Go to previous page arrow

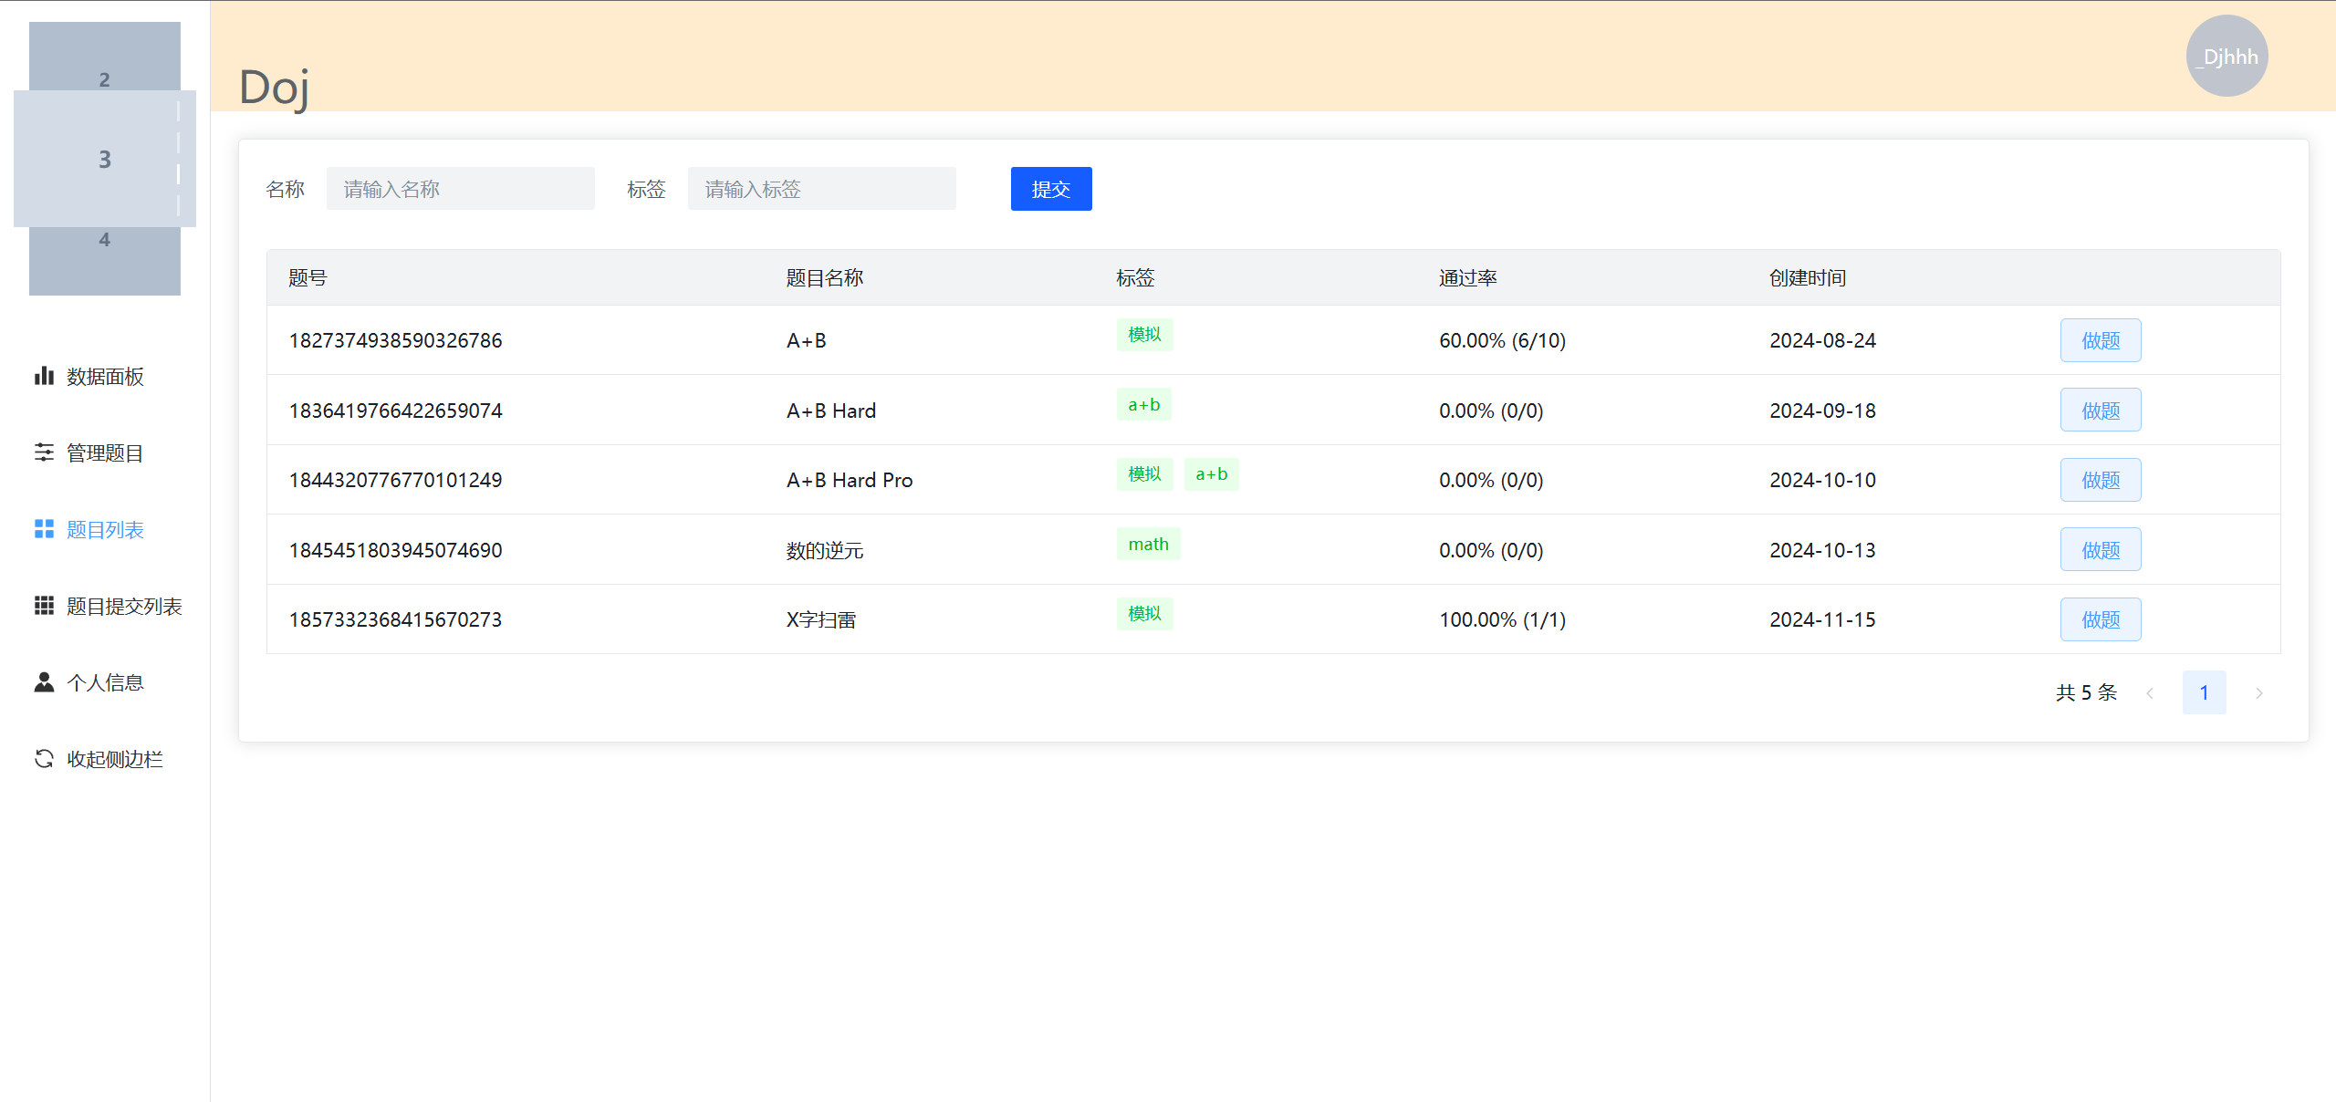tap(2150, 693)
